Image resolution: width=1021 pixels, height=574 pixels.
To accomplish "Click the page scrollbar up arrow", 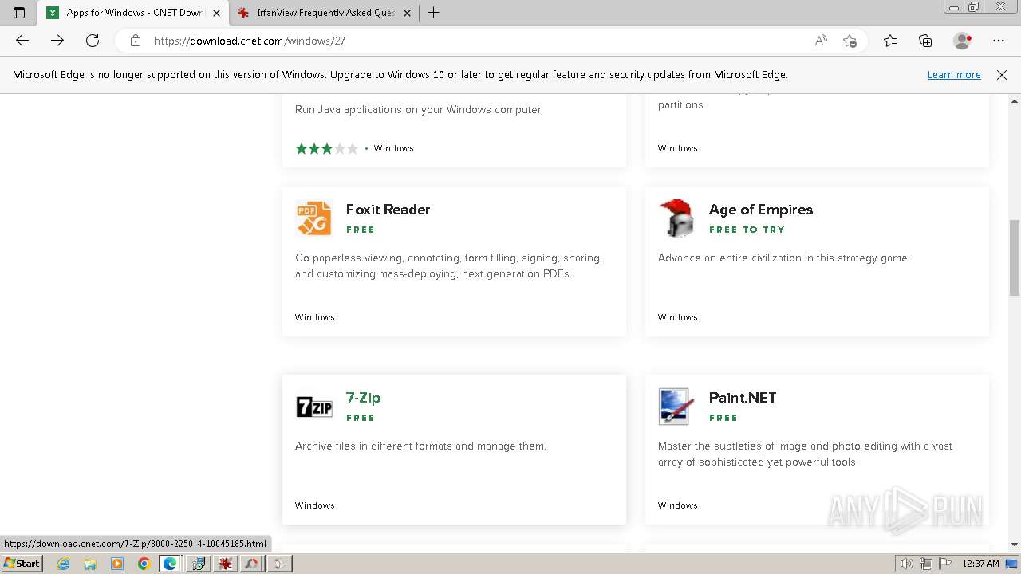I will pyautogui.click(x=1015, y=101).
